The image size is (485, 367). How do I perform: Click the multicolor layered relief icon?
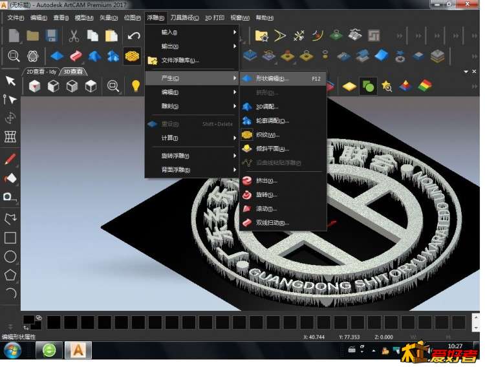coord(424,86)
